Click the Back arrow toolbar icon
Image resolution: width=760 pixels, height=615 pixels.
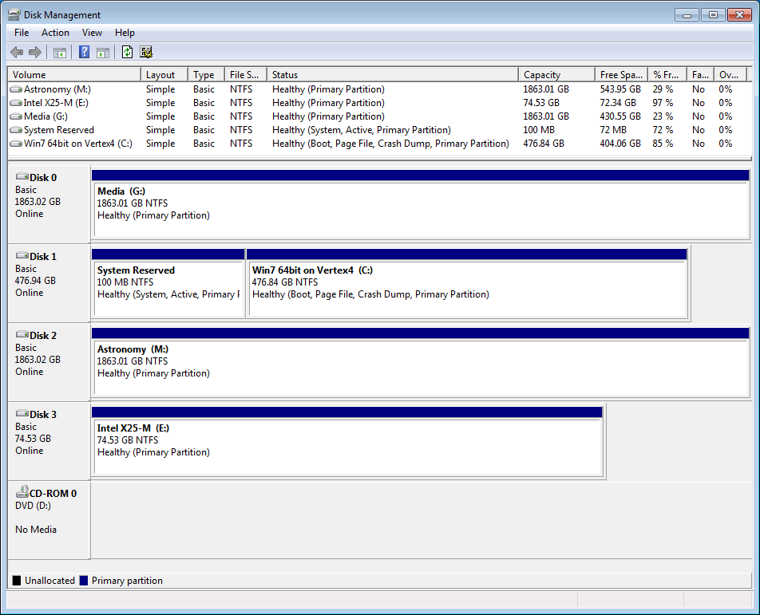pyautogui.click(x=17, y=53)
